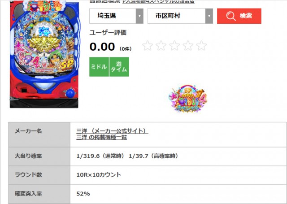Open 三洋 の掲載機種一覧 link

(102, 137)
